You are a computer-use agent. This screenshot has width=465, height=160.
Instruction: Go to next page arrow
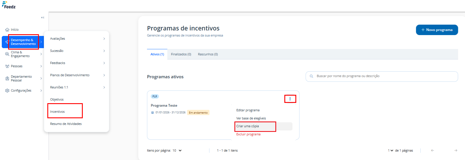click(x=456, y=150)
